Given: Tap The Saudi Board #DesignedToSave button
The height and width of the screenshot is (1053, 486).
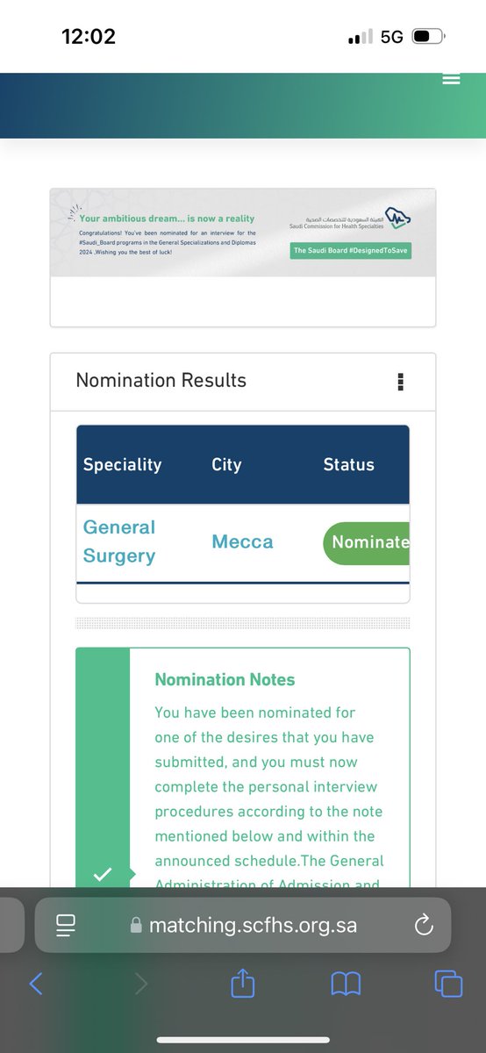Looking at the screenshot, I should (x=351, y=250).
